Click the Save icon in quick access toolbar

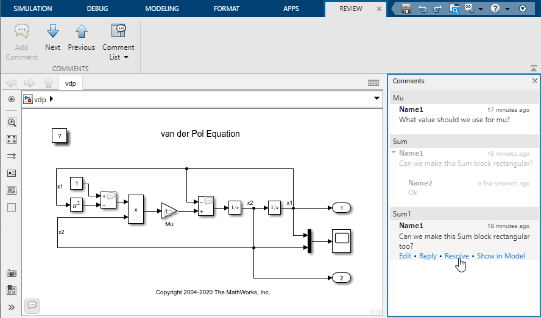(x=406, y=9)
